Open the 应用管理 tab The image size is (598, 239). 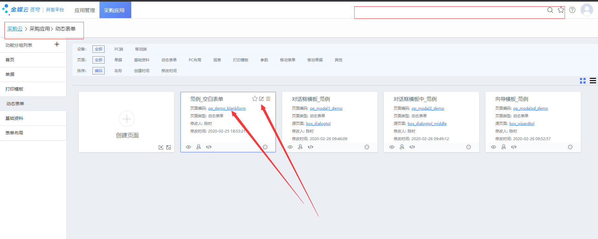tap(85, 10)
